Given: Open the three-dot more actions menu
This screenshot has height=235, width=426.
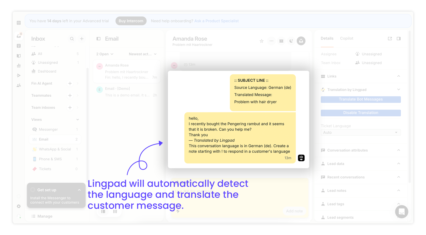Looking at the screenshot, I should click(x=271, y=41).
